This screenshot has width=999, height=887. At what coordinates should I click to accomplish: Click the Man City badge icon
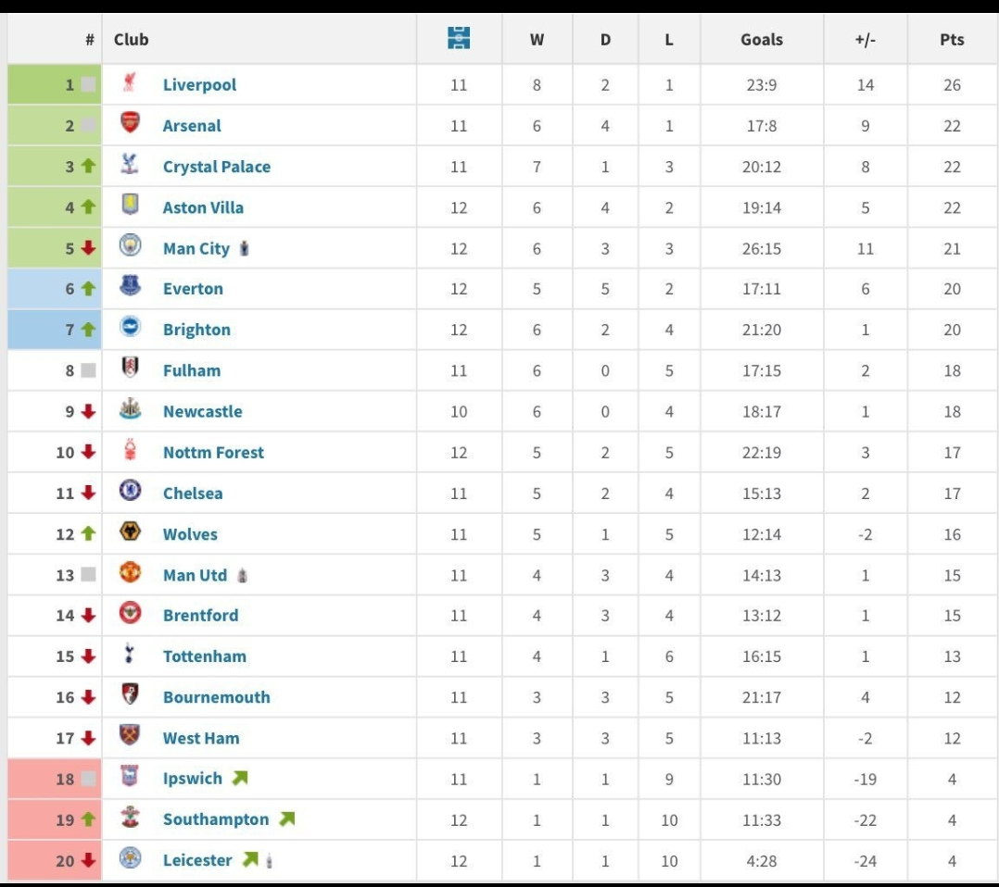pyautogui.click(x=130, y=247)
